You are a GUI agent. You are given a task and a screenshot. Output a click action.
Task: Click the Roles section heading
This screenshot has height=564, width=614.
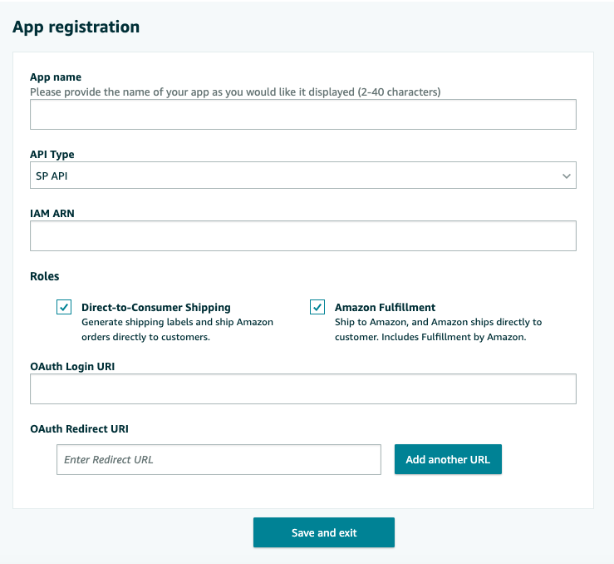pyautogui.click(x=45, y=276)
